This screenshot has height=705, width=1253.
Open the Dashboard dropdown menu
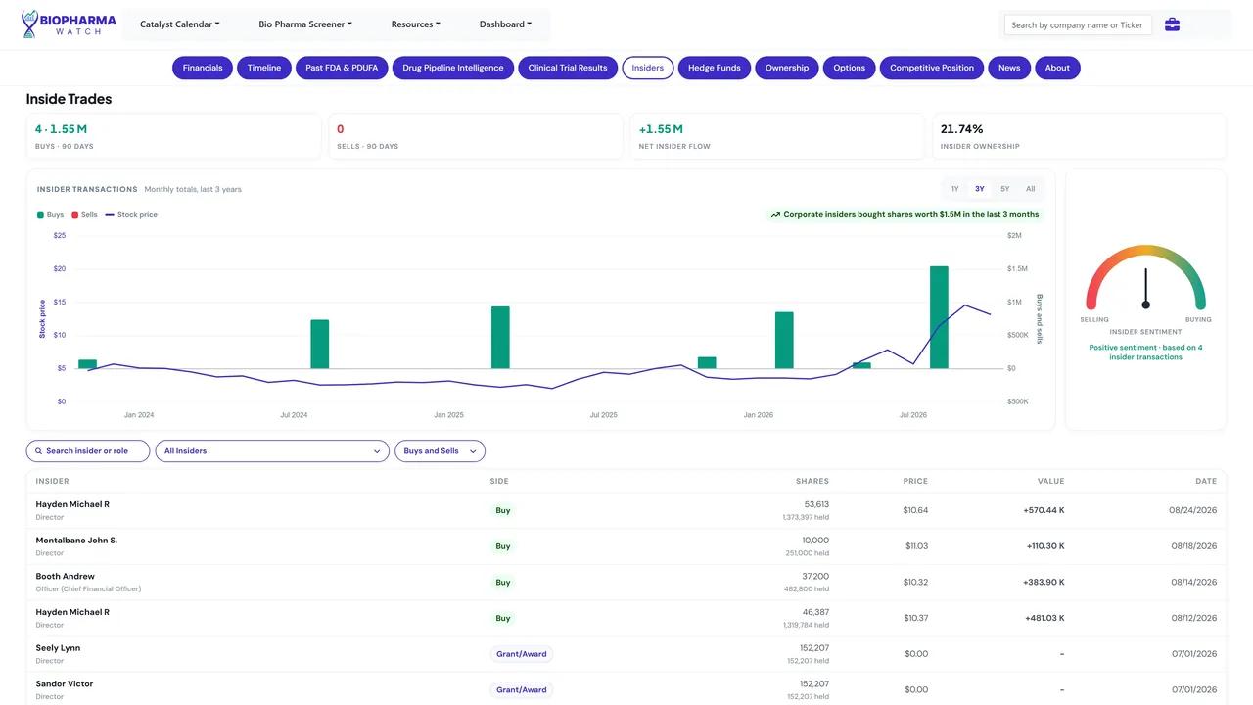click(x=506, y=24)
